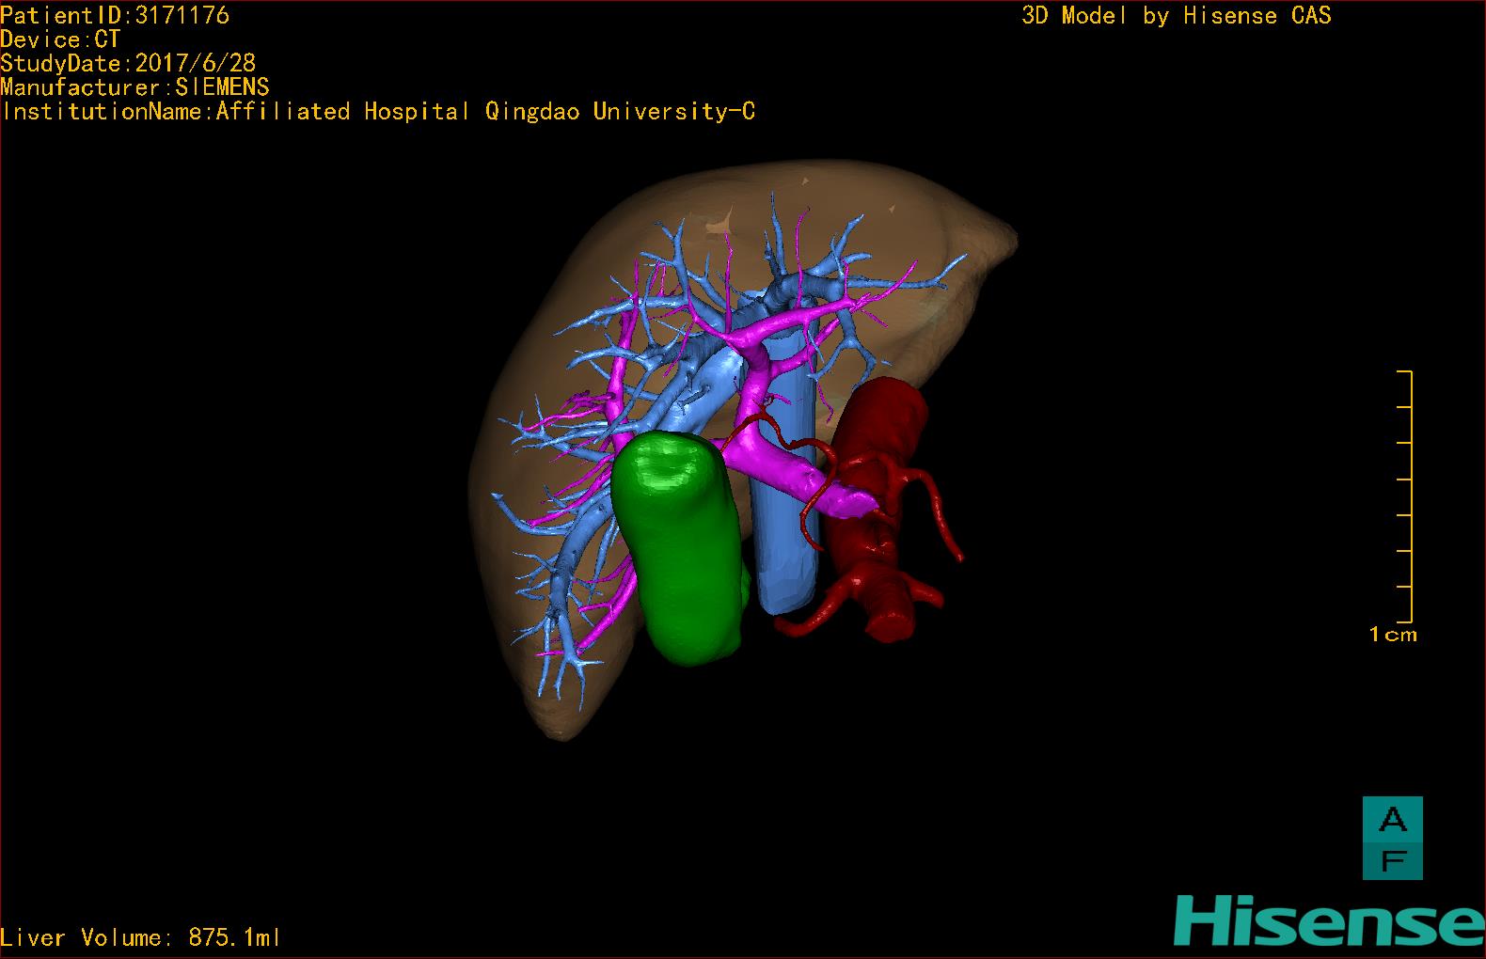Click the 'F' orientation marker

pos(1392,859)
